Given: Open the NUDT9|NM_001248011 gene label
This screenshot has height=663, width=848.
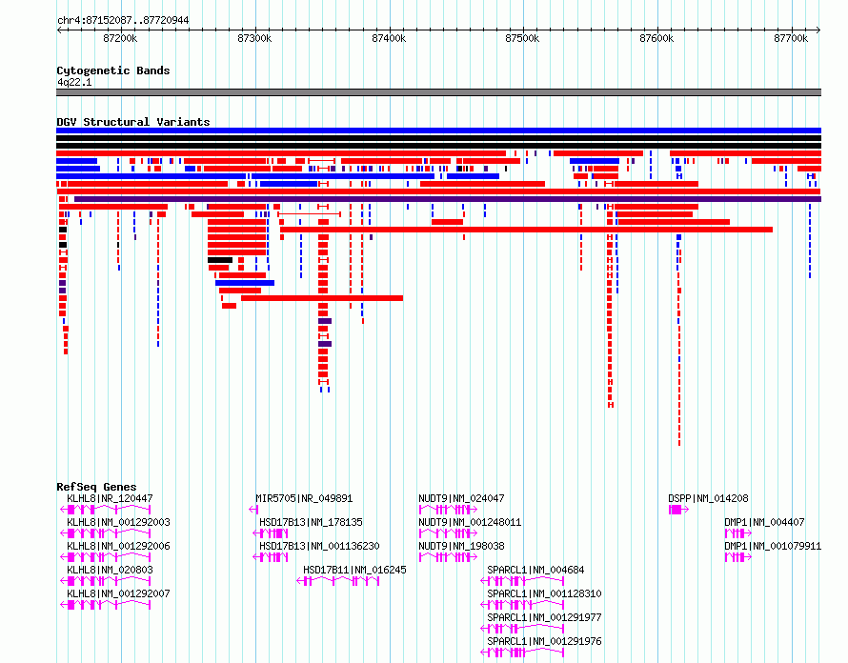Looking at the screenshot, I should click(470, 522).
